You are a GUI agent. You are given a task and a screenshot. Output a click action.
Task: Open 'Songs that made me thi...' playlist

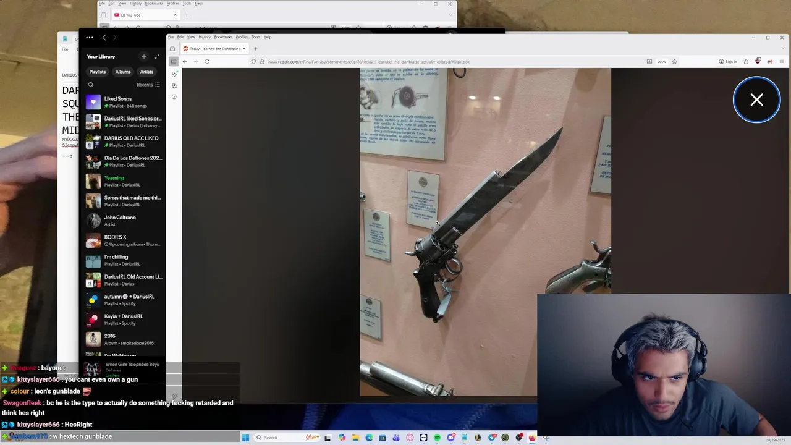click(124, 201)
